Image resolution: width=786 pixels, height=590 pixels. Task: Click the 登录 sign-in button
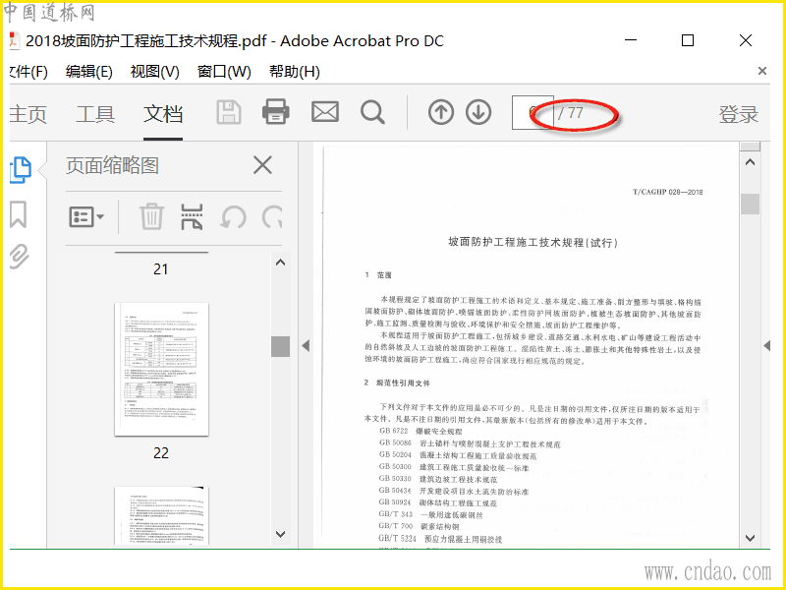(x=739, y=114)
